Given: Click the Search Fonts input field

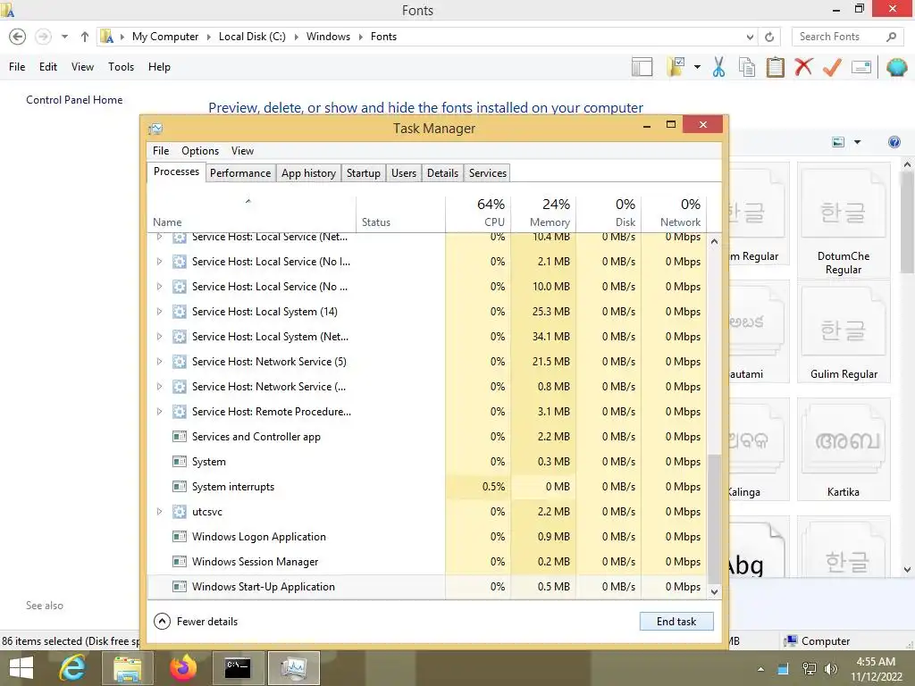Looking at the screenshot, I should pos(848,37).
